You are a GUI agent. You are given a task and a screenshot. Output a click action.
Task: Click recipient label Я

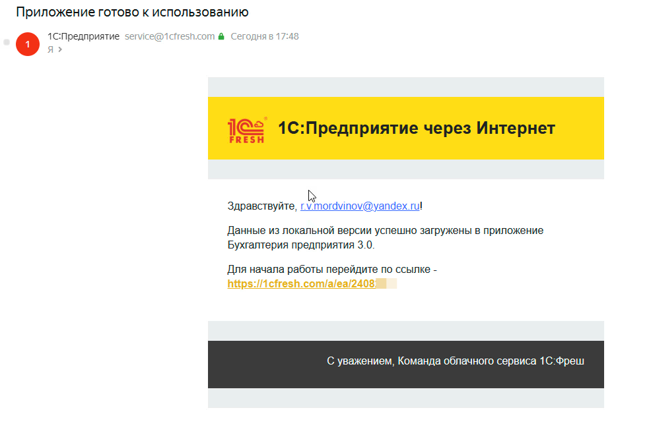pyautogui.click(x=50, y=49)
